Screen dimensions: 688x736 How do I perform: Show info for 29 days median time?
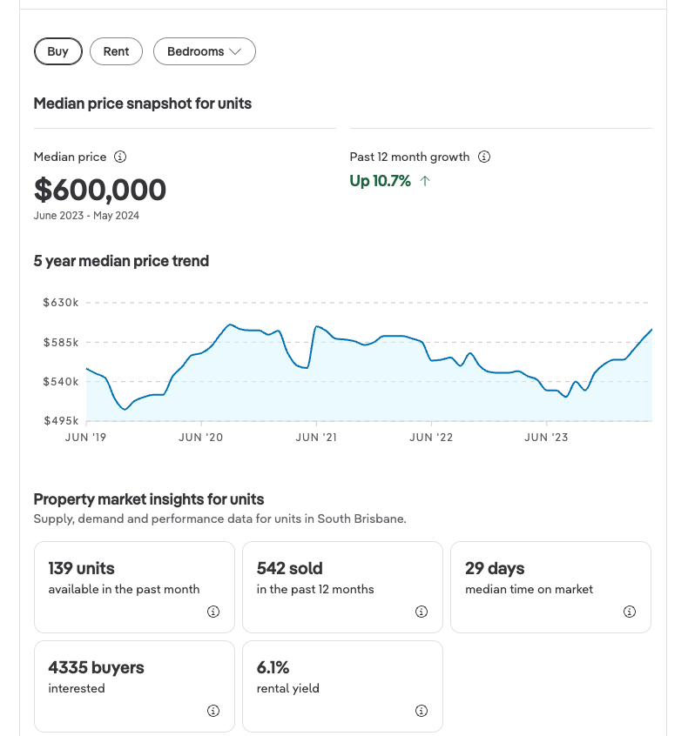tap(630, 612)
